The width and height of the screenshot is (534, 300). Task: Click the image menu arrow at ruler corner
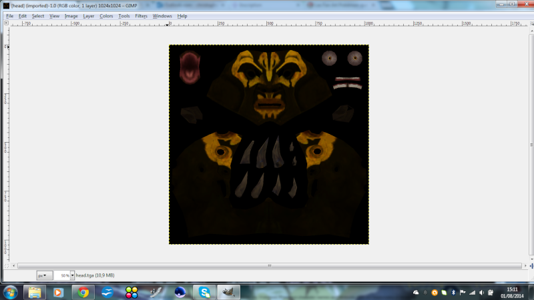(6, 23)
